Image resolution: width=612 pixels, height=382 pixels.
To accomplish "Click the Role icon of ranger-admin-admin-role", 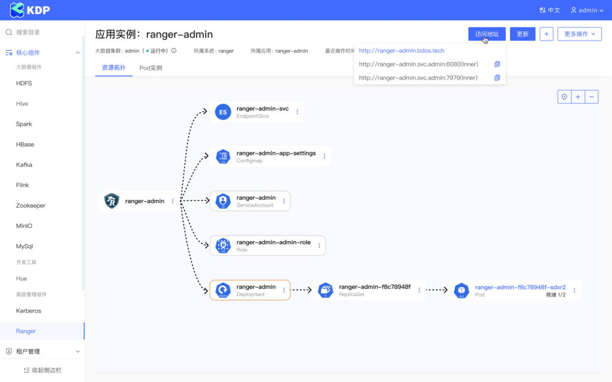I will (x=223, y=245).
